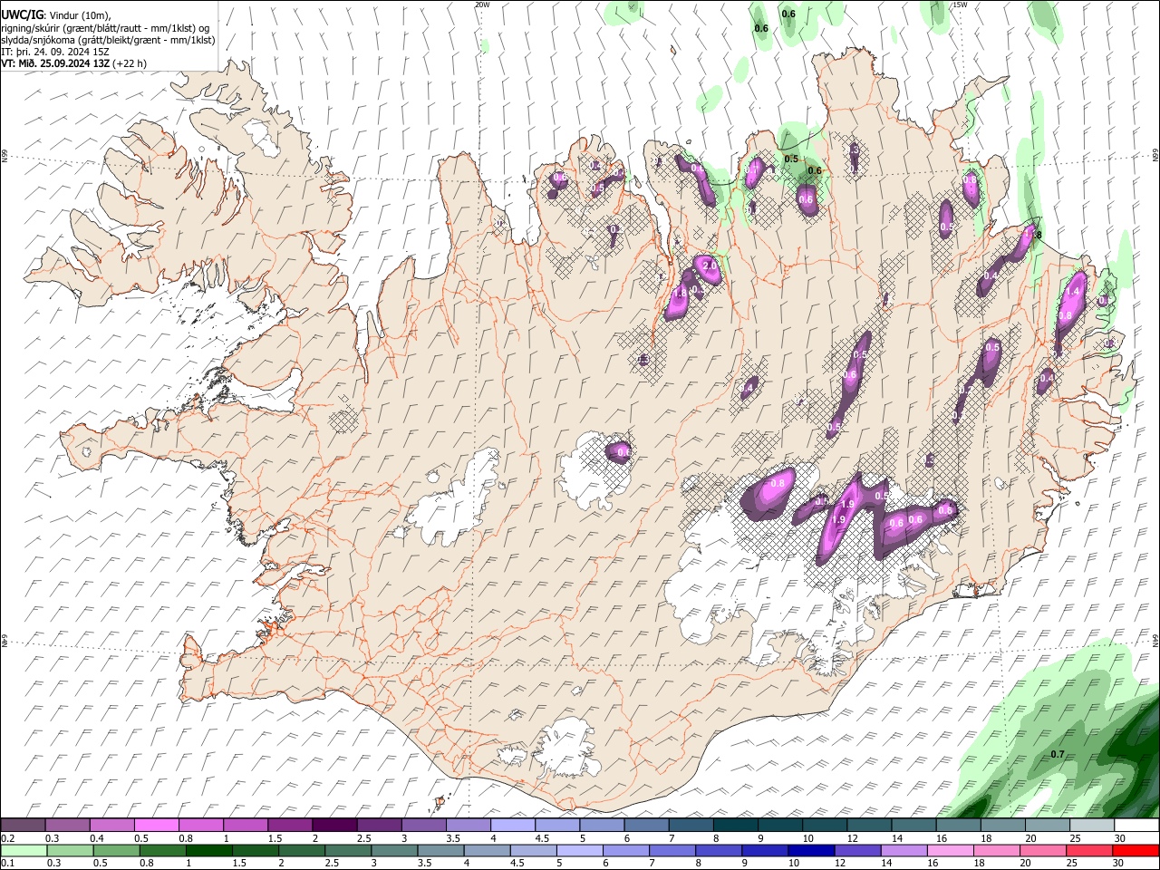Click the '2.0' snow value on the map
The image size is (1160, 870).
710,265
